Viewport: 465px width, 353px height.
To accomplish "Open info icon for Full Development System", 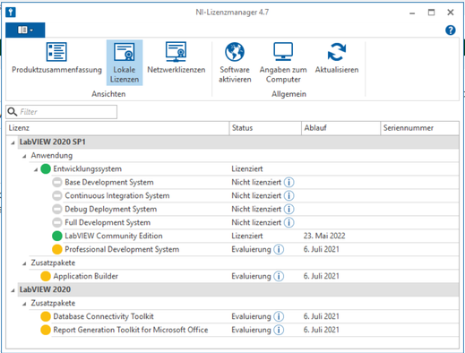I will pyautogui.click(x=288, y=222).
